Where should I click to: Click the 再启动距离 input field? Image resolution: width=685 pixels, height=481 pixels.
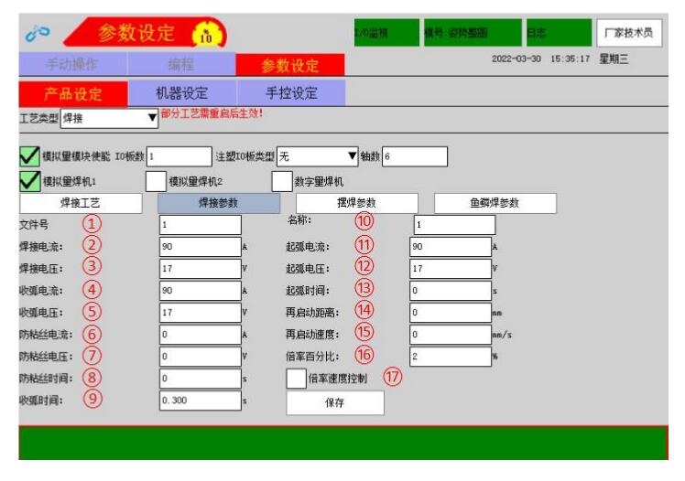point(451,313)
